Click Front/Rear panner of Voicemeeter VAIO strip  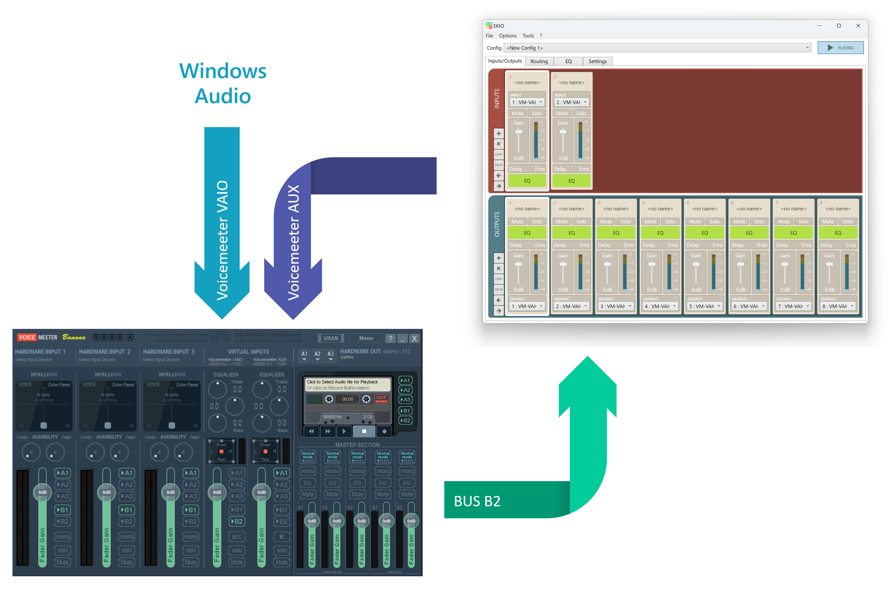click(221, 451)
